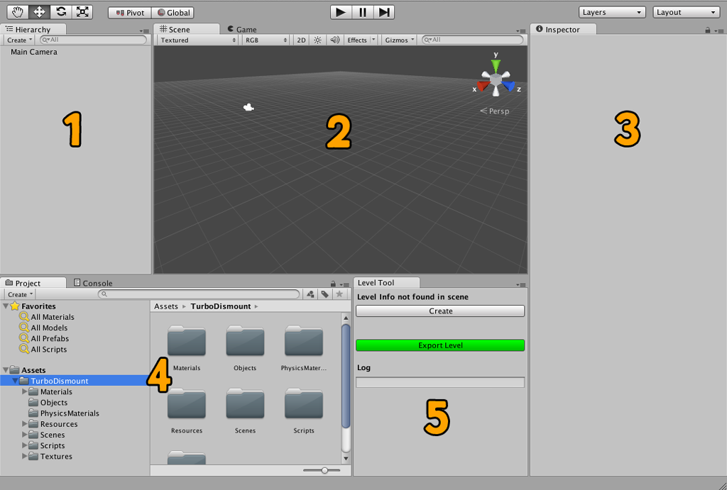Step one frame forward

(x=384, y=12)
